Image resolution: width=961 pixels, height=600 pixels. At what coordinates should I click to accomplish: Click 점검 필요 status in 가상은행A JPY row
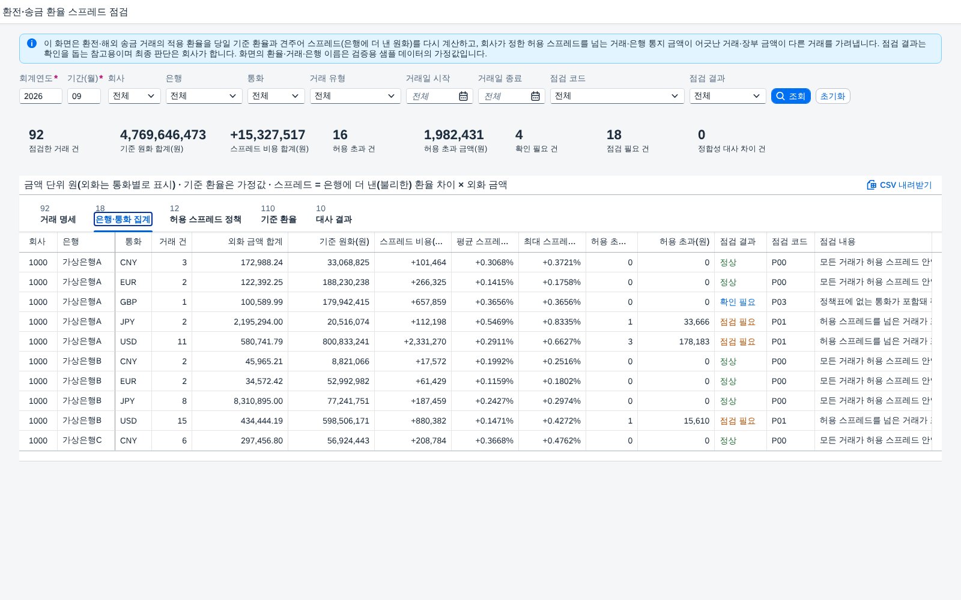[738, 322]
